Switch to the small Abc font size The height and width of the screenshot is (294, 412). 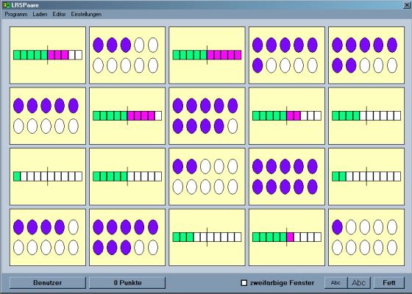point(335,283)
